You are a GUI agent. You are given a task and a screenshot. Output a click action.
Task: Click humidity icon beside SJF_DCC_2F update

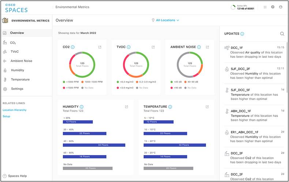[x=227, y=69]
